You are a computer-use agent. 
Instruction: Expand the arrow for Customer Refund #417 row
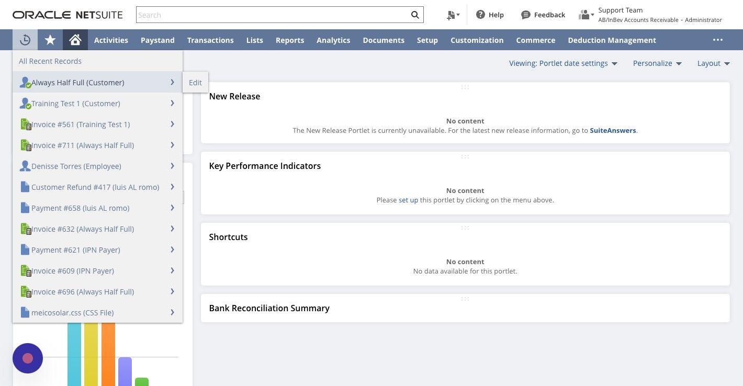coord(172,187)
